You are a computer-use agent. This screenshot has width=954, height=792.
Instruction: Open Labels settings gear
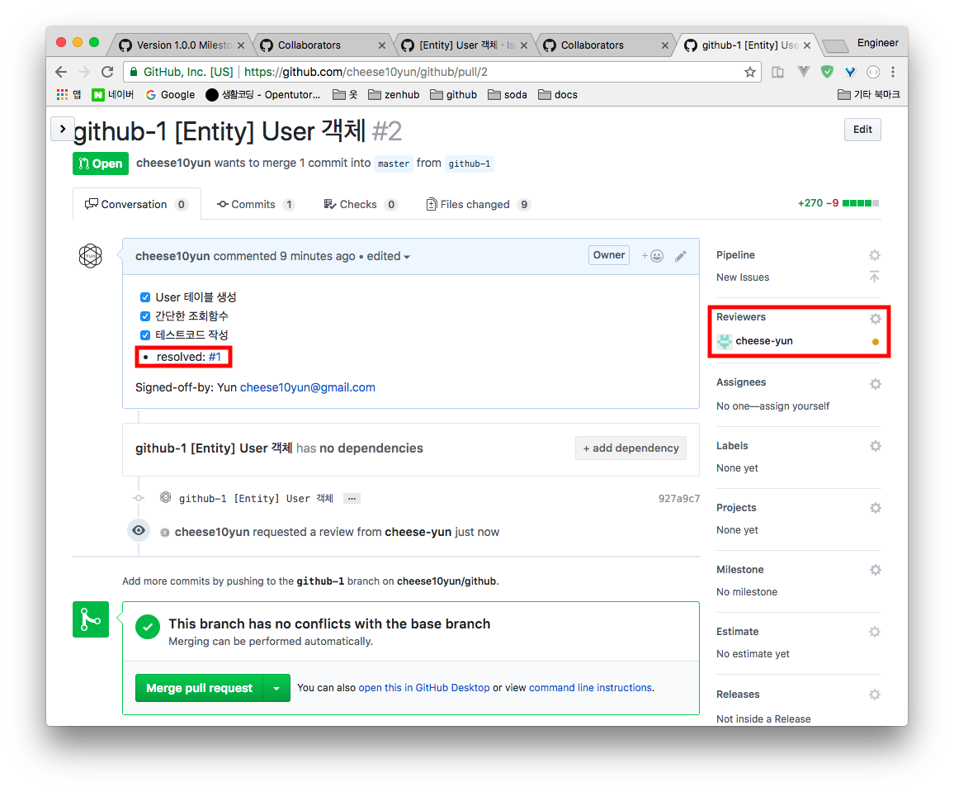click(x=875, y=446)
